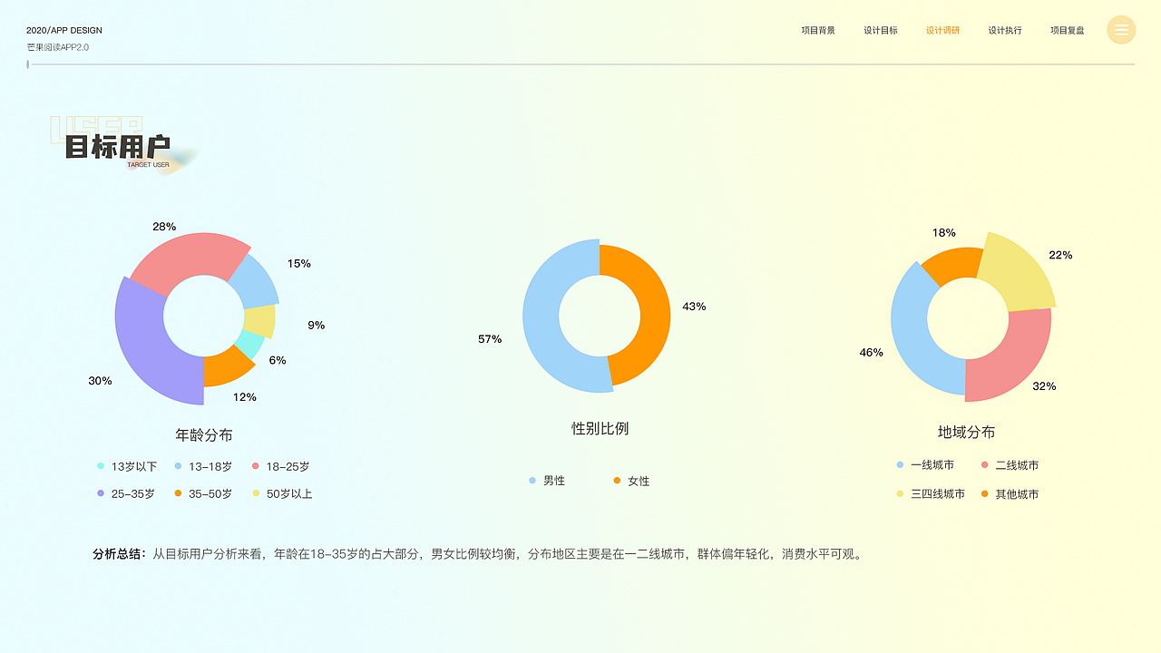Click the 女性 legend dot
The image size is (1161, 653).
[x=618, y=481]
